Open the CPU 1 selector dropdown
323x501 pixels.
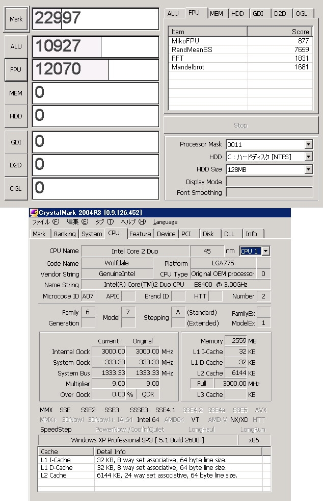[266, 251]
